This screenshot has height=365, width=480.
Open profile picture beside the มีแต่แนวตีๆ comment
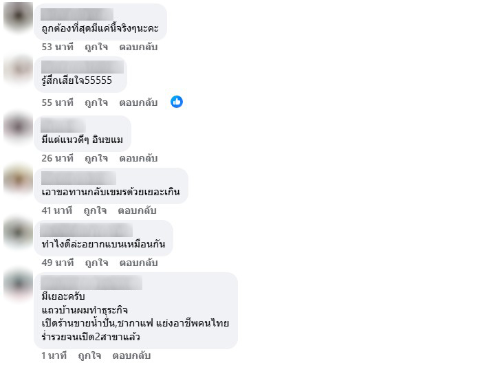point(18,127)
